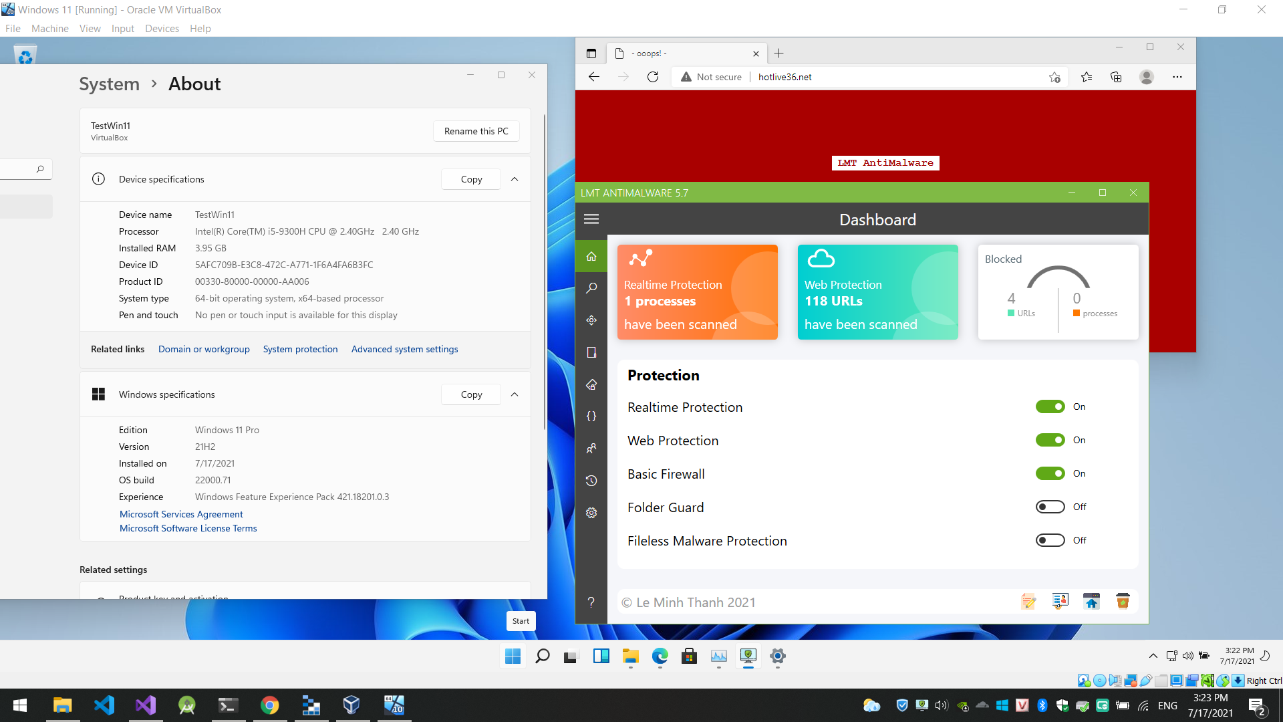1283x722 pixels.
Task: Open the history icon in LMT sidebar
Action: coord(591,481)
